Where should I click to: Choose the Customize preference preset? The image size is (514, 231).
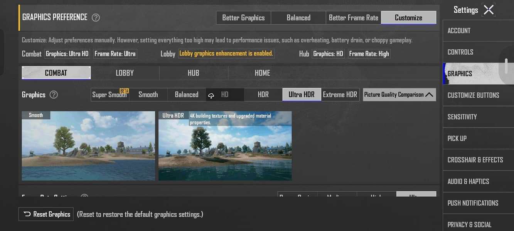click(409, 18)
